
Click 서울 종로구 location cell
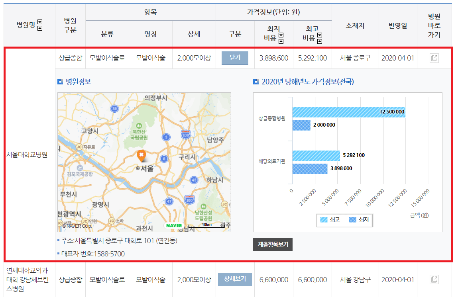click(356, 58)
